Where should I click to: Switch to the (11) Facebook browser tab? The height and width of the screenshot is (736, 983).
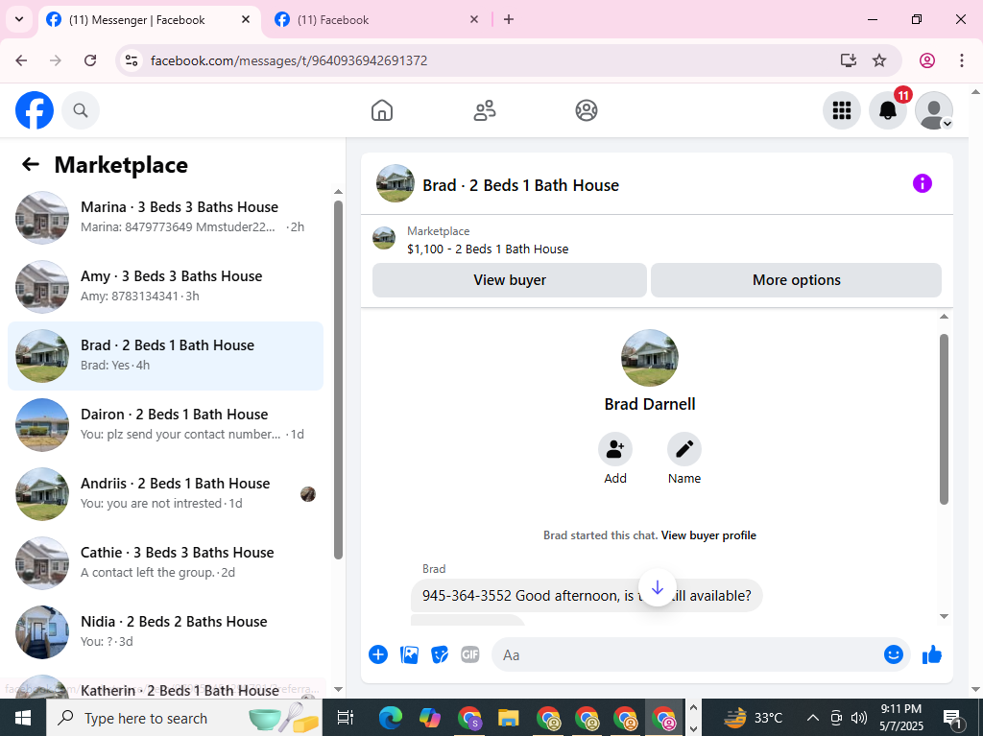tap(333, 20)
